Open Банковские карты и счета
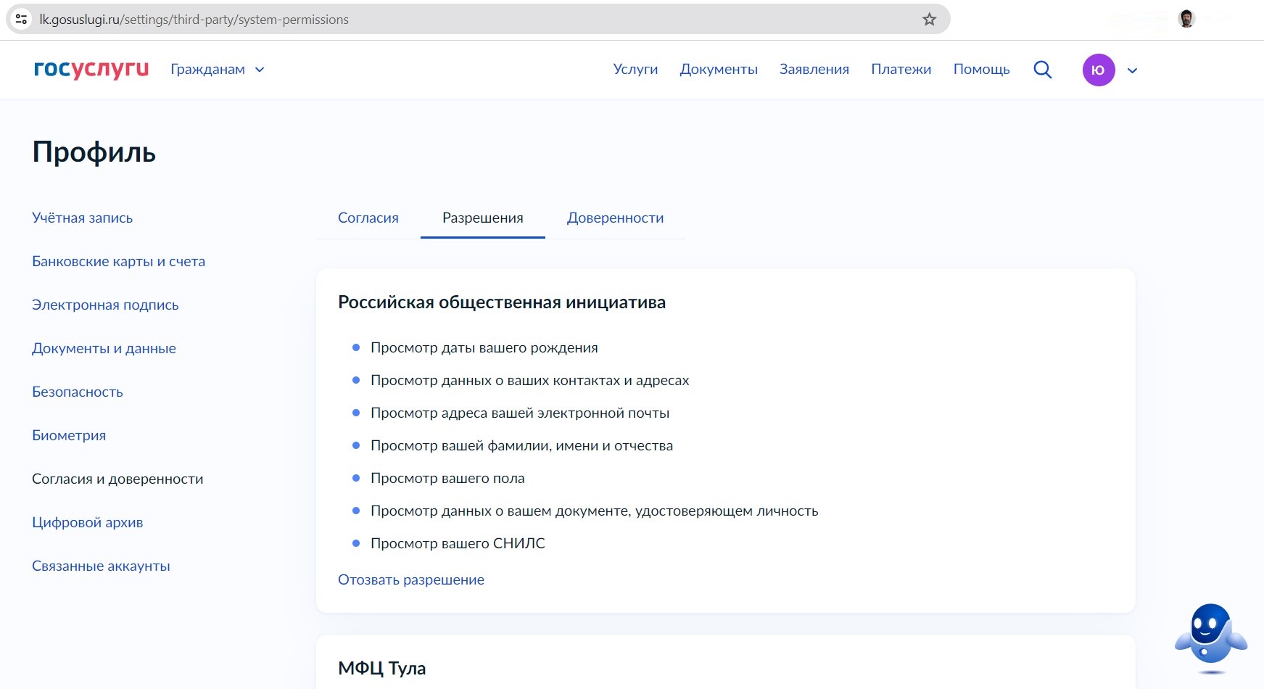The width and height of the screenshot is (1264, 689). (x=119, y=261)
